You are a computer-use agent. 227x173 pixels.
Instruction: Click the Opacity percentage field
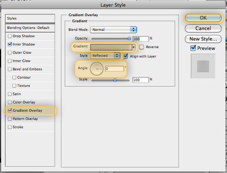[140, 39]
